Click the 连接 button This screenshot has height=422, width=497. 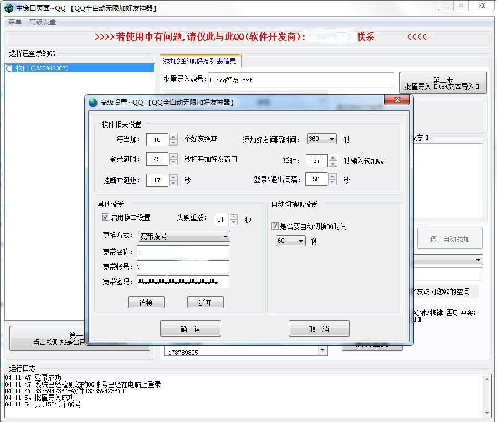(x=146, y=302)
